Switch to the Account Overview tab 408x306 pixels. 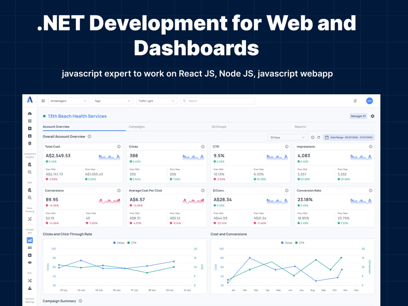click(56, 127)
